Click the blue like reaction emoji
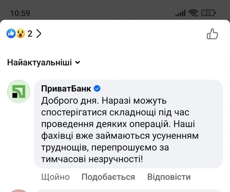This screenshot has width=230, height=192. [x=11, y=34]
